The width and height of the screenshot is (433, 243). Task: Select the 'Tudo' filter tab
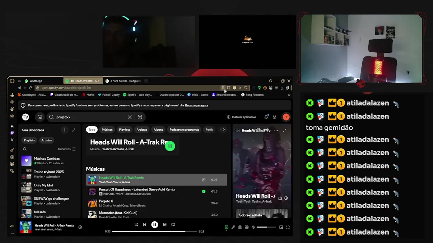92,130
